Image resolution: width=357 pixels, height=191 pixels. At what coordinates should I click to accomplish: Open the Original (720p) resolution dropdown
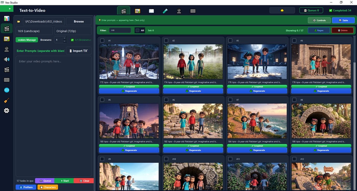click(x=73, y=31)
